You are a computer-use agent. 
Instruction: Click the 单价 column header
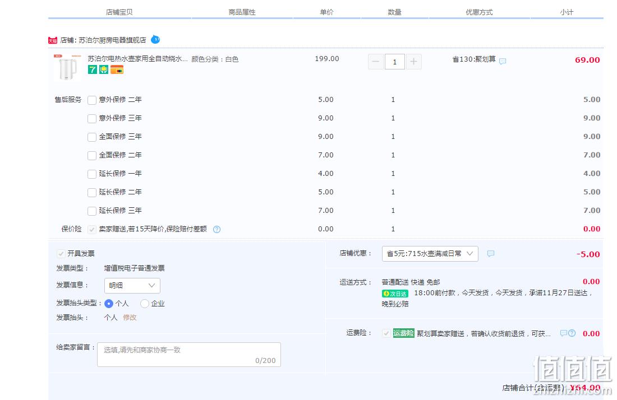click(326, 12)
